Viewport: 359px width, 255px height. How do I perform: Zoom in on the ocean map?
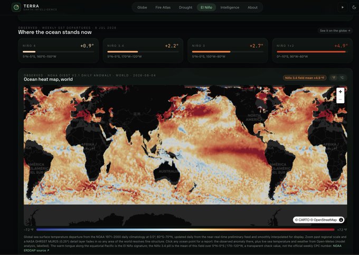click(x=340, y=92)
